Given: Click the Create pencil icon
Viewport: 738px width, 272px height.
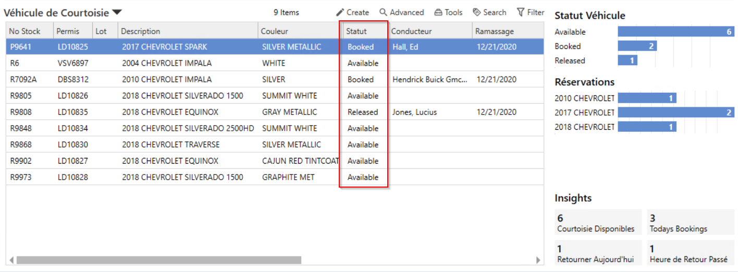Looking at the screenshot, I should [340, 13].
